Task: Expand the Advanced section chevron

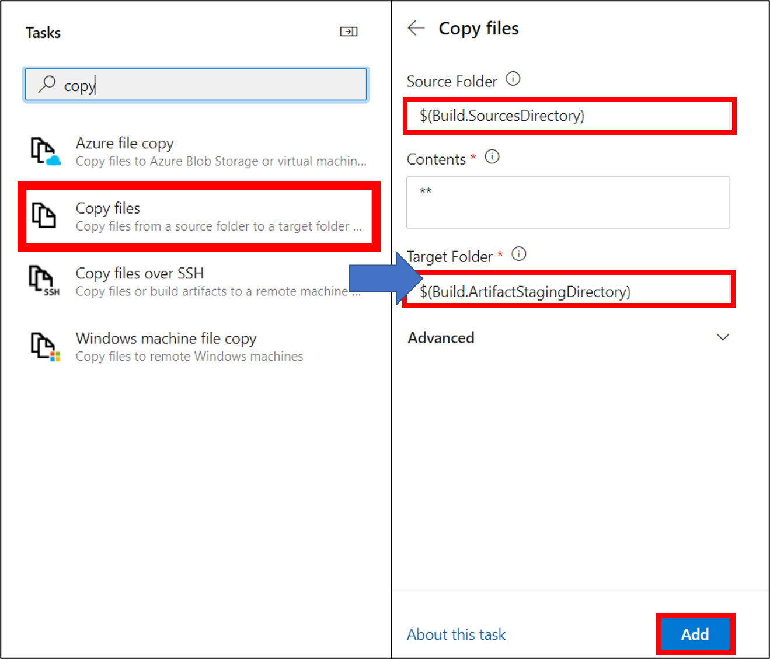Action: click(723, 337)
